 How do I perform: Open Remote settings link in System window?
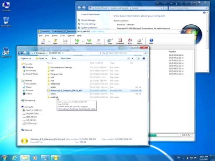(89, 24)
